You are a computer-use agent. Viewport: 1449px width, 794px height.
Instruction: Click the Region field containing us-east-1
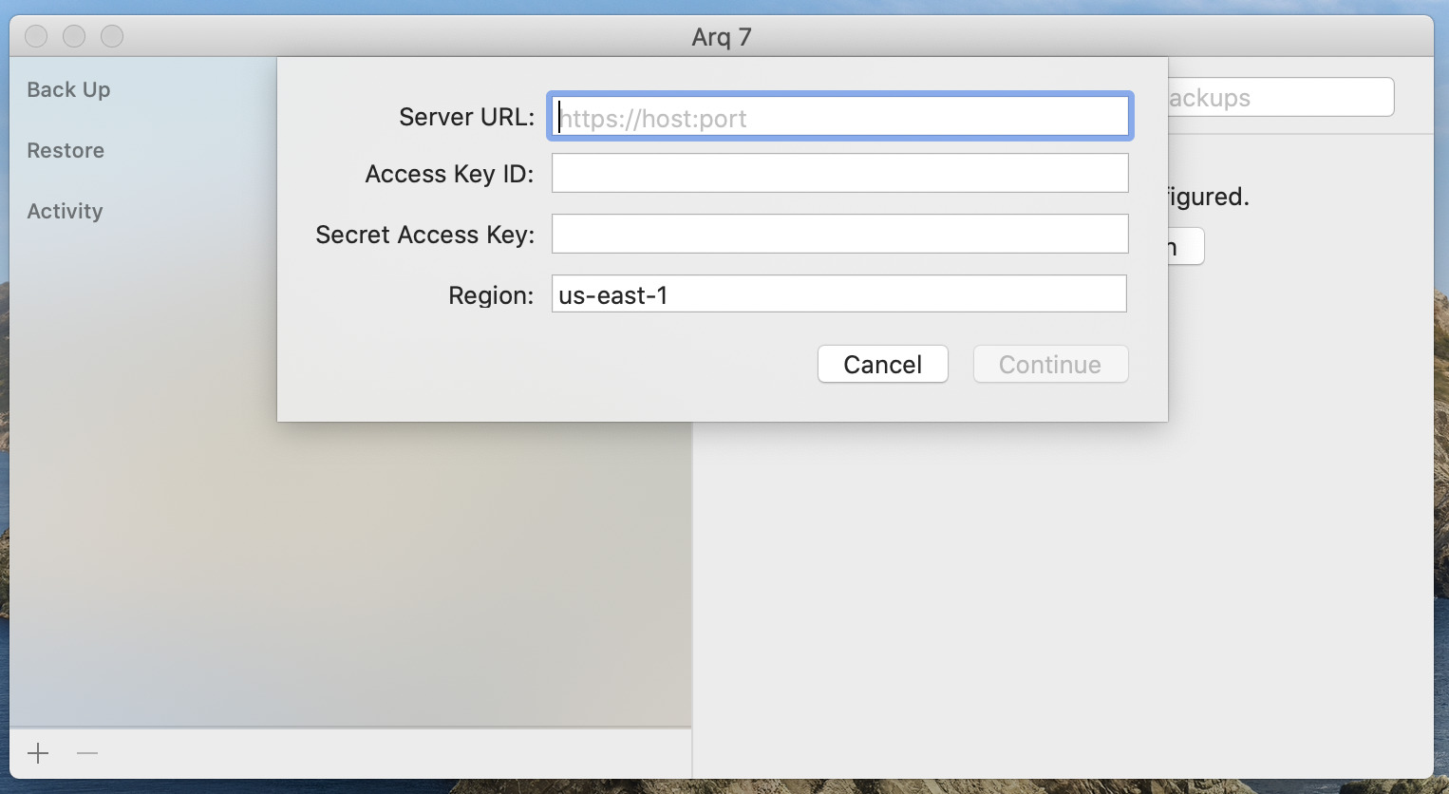(839, 293)
